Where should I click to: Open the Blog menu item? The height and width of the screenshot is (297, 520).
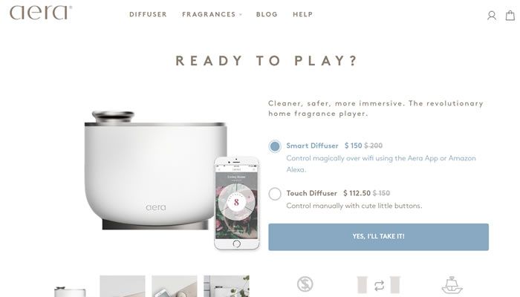[x=267, y=15]
